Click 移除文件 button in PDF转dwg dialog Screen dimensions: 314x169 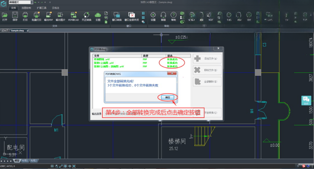(x=207, y=70)
